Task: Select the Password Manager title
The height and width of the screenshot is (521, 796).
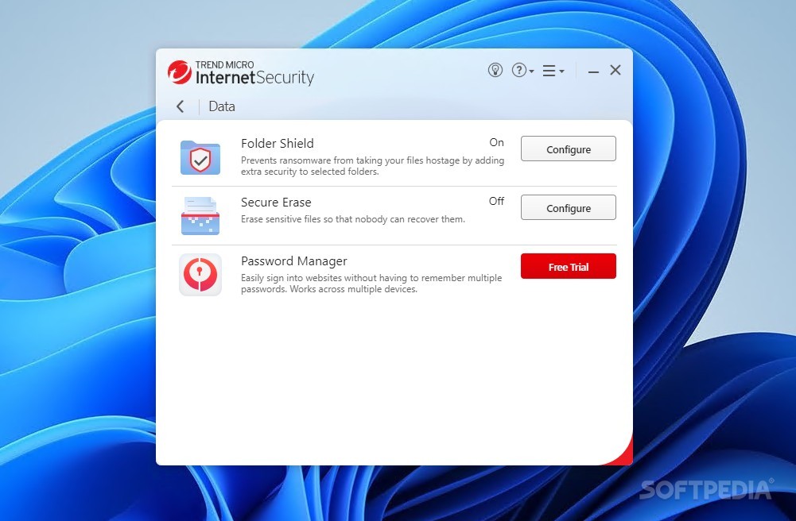Action: click(x=294, y=261)
